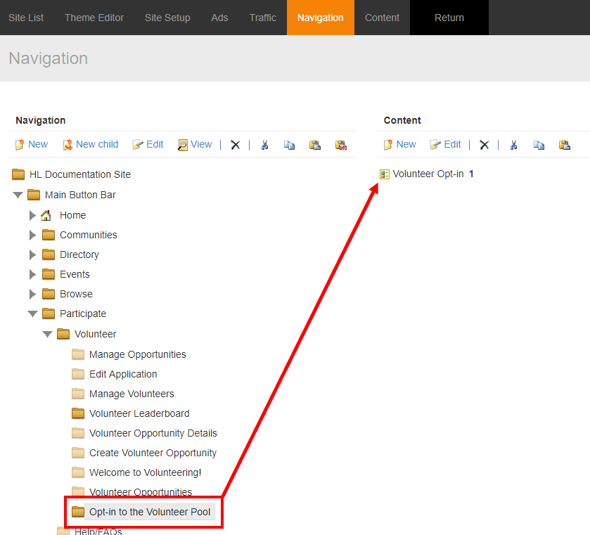
Task: Expand the Directory tree node
Action: pos(33,254)
